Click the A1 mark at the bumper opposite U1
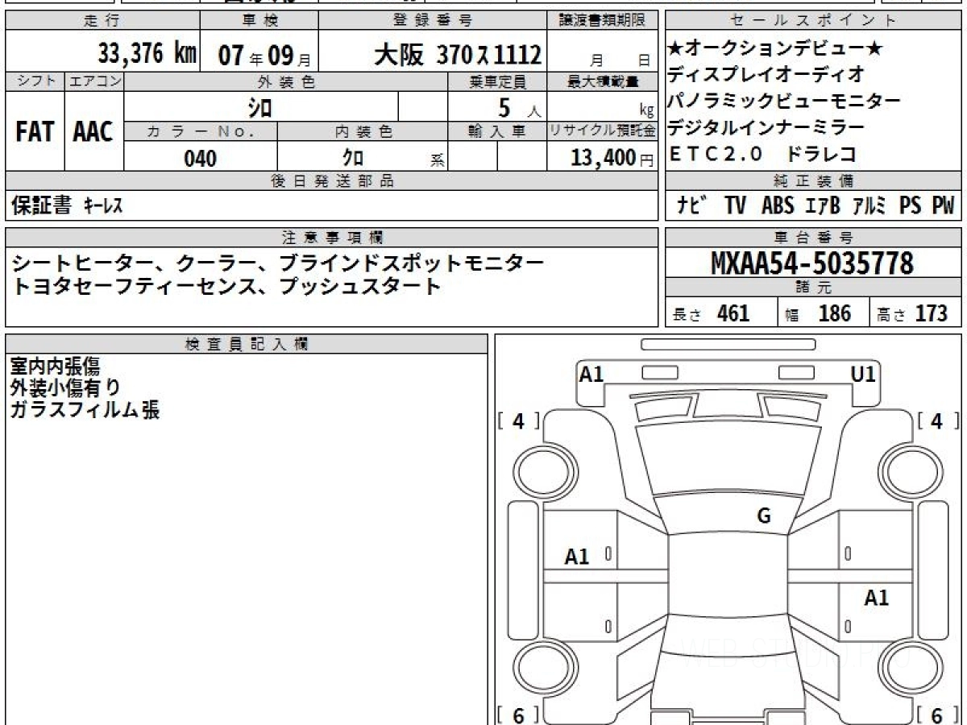Image resolution: width=967 pixels, height=725 pixels. point(591,374)
